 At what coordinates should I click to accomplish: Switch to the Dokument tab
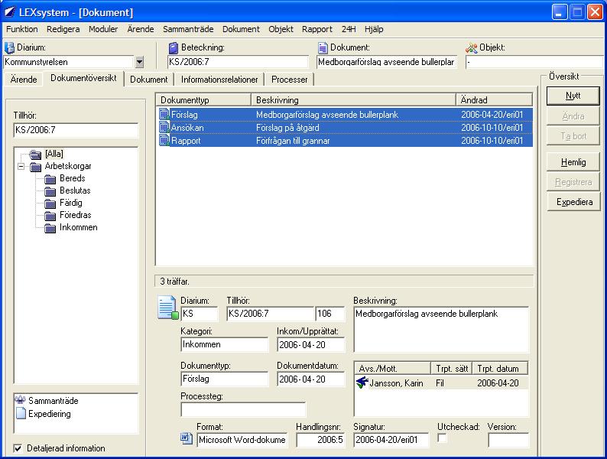(148, 80)
